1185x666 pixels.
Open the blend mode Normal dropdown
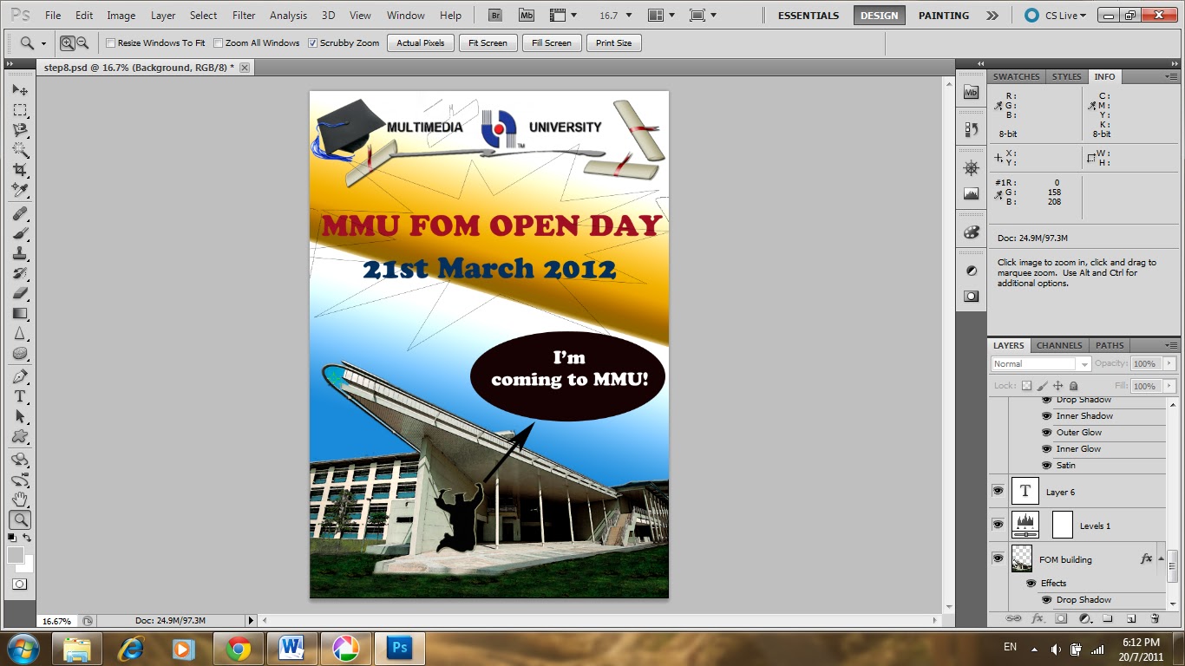click(1039, 364)
